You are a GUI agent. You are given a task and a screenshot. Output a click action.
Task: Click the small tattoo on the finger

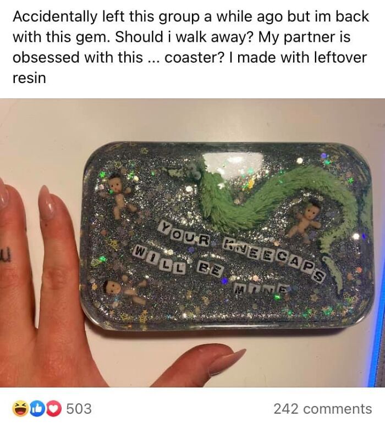click(5, 256)
